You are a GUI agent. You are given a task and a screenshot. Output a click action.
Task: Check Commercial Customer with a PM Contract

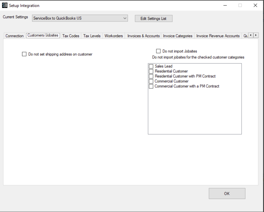151,86
